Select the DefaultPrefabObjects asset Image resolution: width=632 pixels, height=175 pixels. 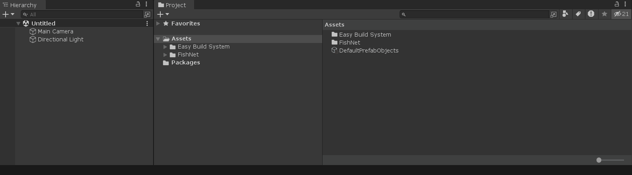[368, 51]
